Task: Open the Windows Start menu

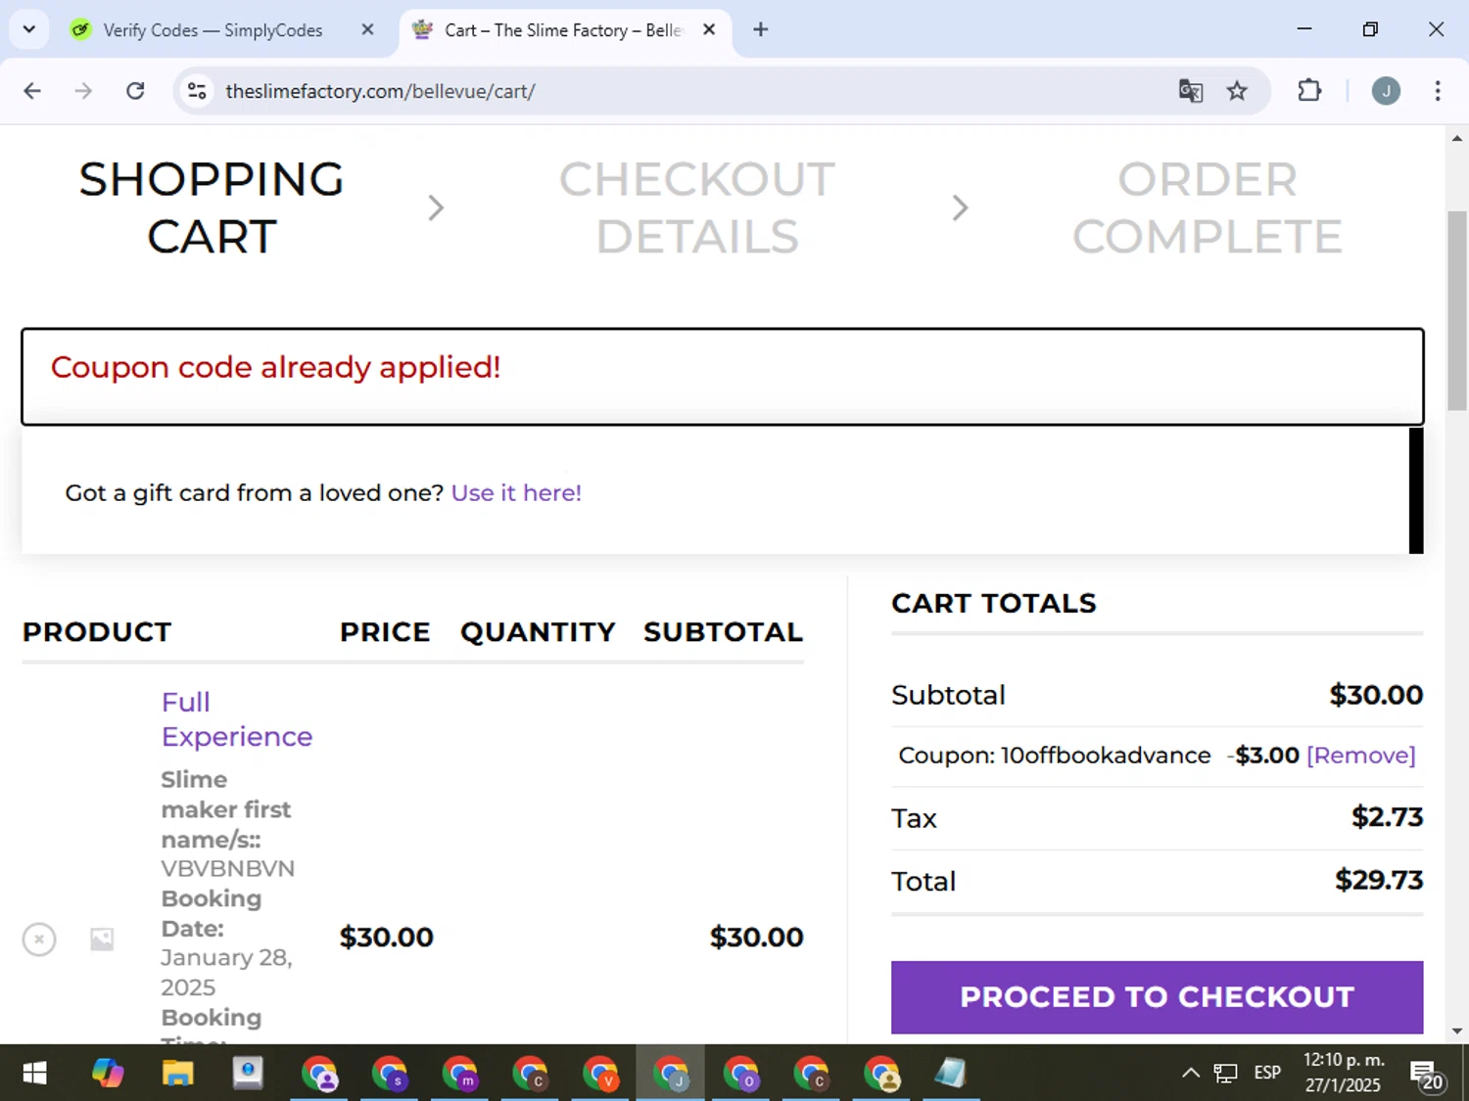Action: point(34,1074)
